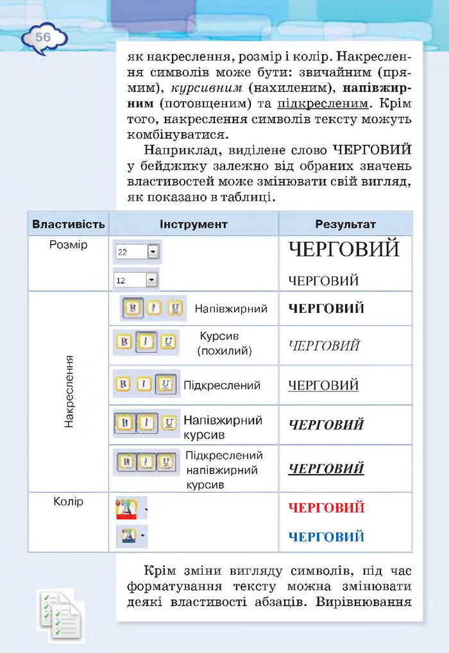Click Underline icon in the Курсив (похилий) row

[168, 342]
